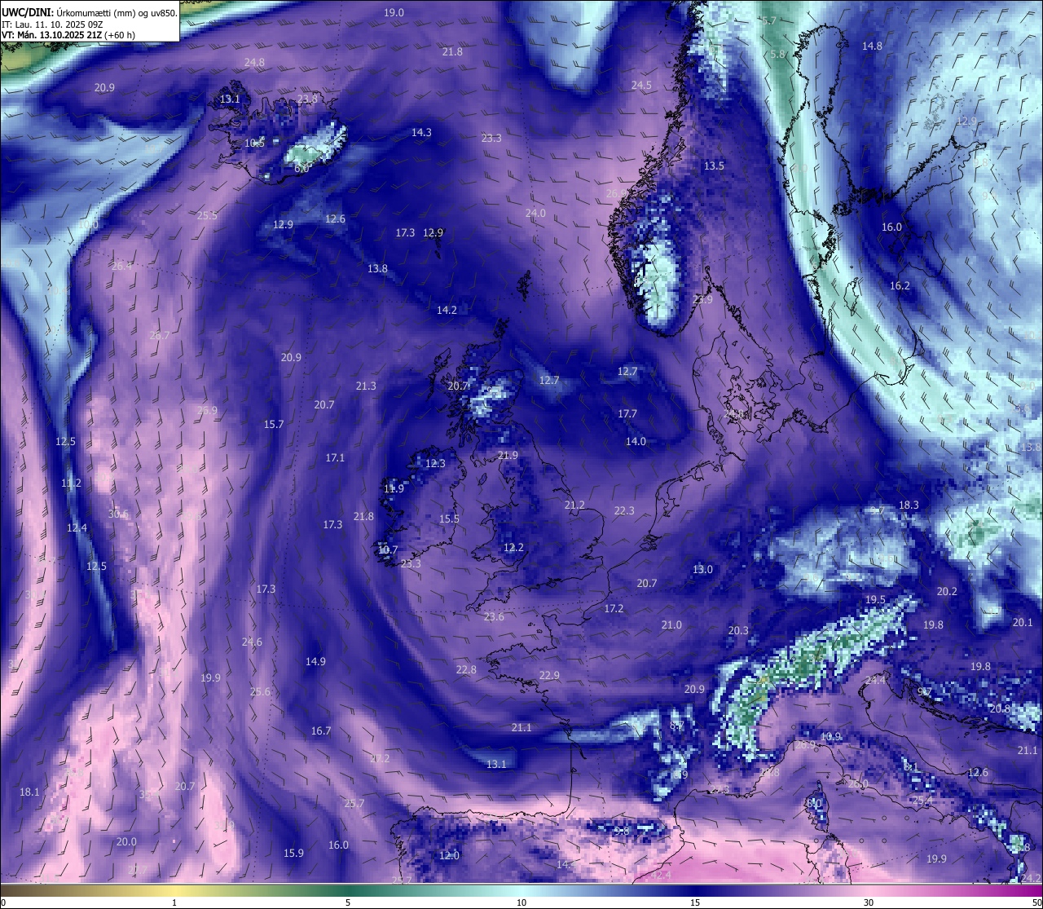Viewport: 1043px width, 909px height.
Task: Click the 13.1 value on Iceland's Westfjords
Action: click(230, 99)
